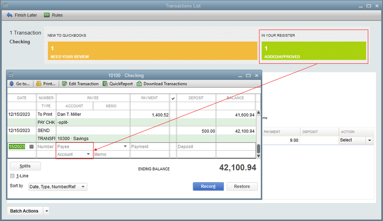Click the Download Transactions icon
This screenshot has width=383, height=221.
point(139,83)
